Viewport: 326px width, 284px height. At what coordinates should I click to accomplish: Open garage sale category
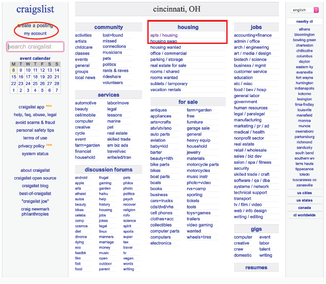198,128
